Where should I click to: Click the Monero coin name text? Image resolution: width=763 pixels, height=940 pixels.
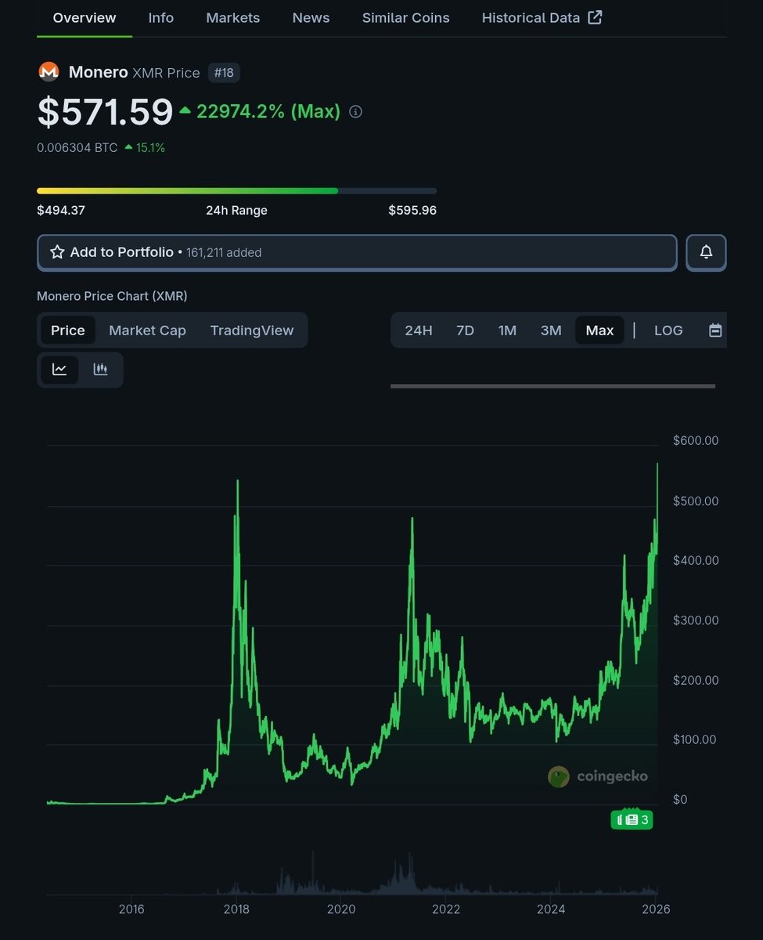tap(98, 72)
